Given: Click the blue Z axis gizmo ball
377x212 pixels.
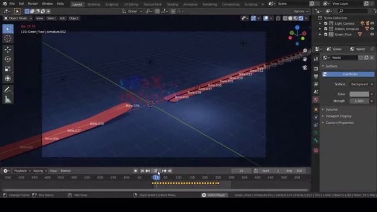Looking at the screenshot, I should point(297,28).
